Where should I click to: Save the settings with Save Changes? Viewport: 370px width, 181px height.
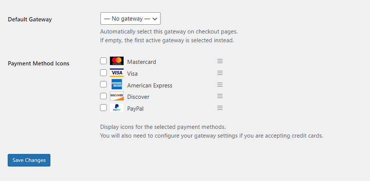[x=29, y=160]
